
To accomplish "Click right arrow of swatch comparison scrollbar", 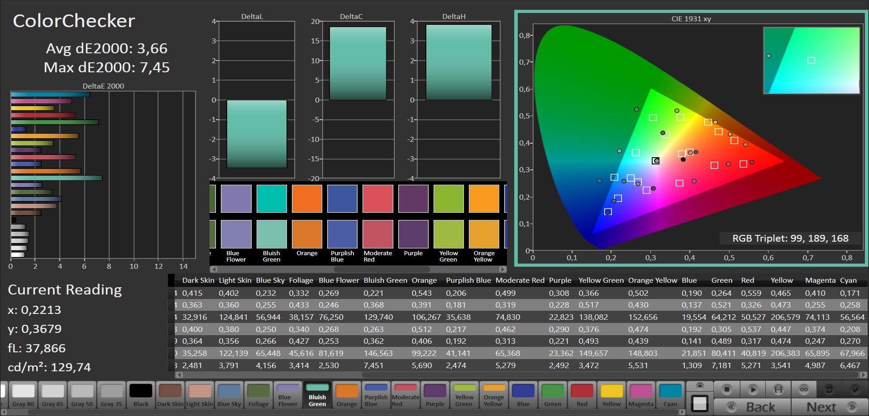I will coord(503,269).
